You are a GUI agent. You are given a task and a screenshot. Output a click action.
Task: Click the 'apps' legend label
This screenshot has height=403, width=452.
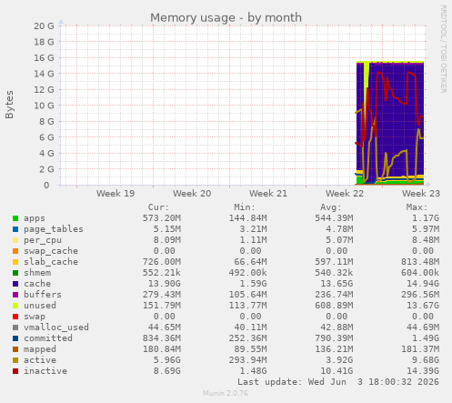(x=35, y=218)
